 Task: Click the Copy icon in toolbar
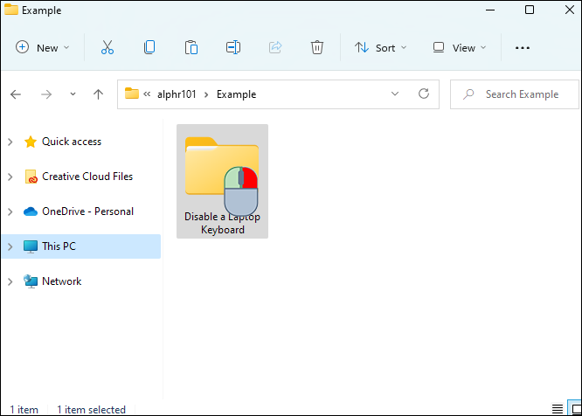[x=149, y=47]
